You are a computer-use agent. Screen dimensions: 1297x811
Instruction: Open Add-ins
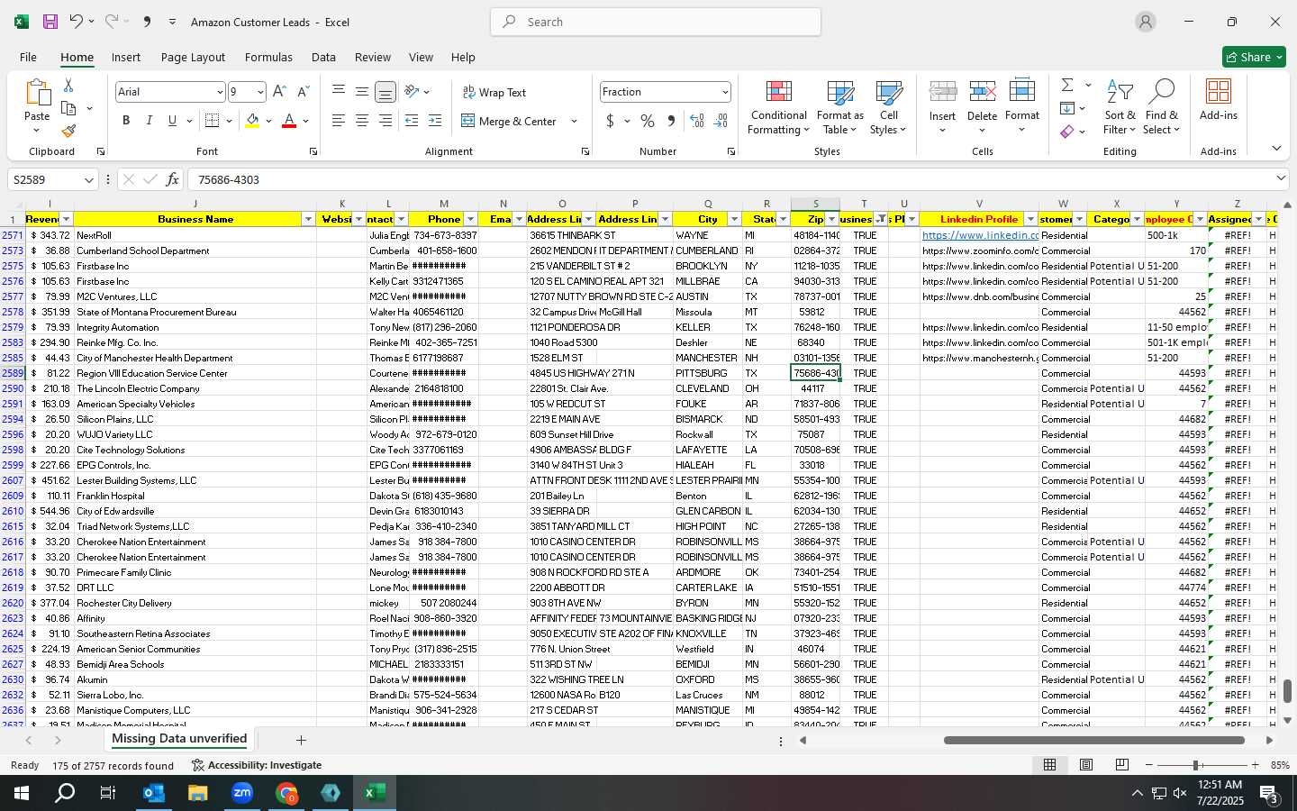coord(1218,100)
